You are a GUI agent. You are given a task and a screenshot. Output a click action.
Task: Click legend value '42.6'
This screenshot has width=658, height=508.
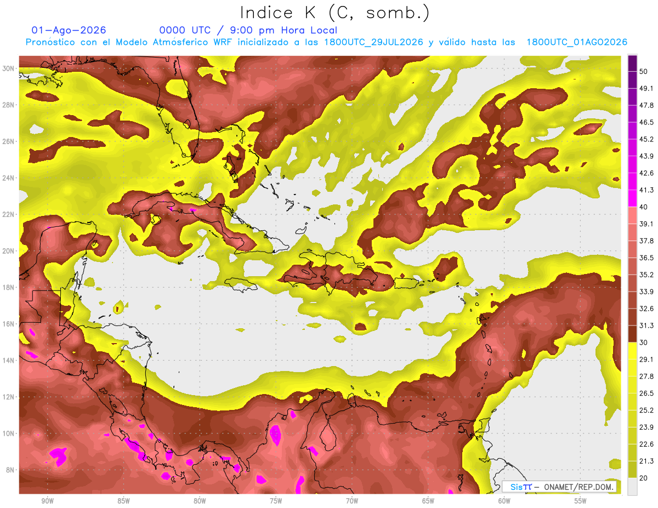(x=646, y=173)
